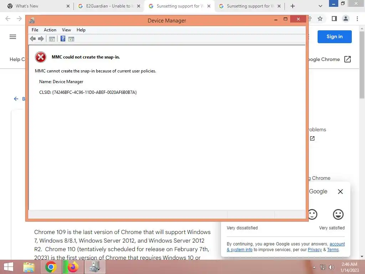Open Google Chrome external link icon
The image size is (365, 274).
pyautogui.click(x=347, y=59)
